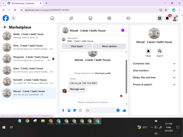
Task: Record a voice clip with microphone icon
Action: (x=63, y=110)
